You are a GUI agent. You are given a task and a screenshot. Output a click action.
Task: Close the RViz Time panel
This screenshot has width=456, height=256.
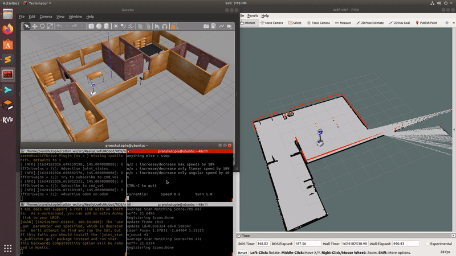click(453, 236)
